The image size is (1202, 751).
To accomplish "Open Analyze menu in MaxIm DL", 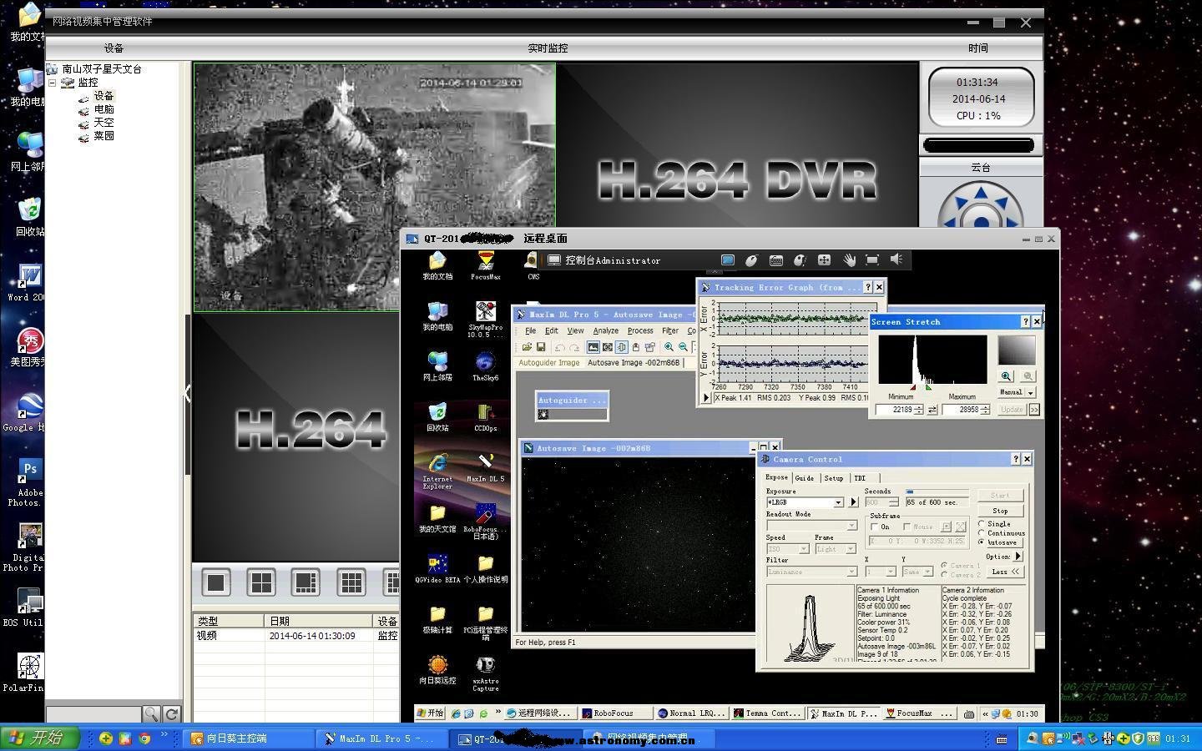I will pyautogui.click(x=605, y=330).
